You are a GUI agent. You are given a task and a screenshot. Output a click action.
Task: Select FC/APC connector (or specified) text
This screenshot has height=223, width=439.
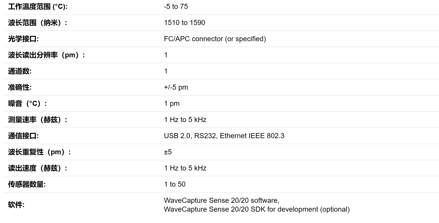(215, 39)
